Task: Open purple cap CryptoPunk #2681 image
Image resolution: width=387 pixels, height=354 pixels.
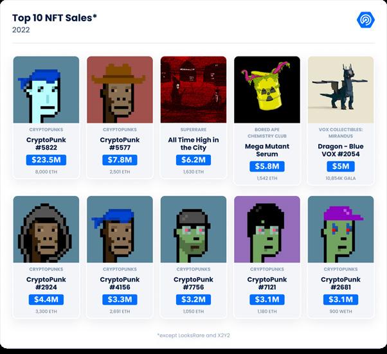Action: [341, 229]
